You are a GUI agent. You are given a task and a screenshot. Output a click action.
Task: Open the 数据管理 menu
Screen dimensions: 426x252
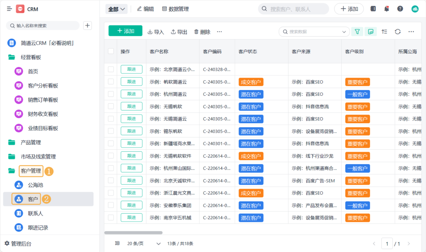coord(176,9)
